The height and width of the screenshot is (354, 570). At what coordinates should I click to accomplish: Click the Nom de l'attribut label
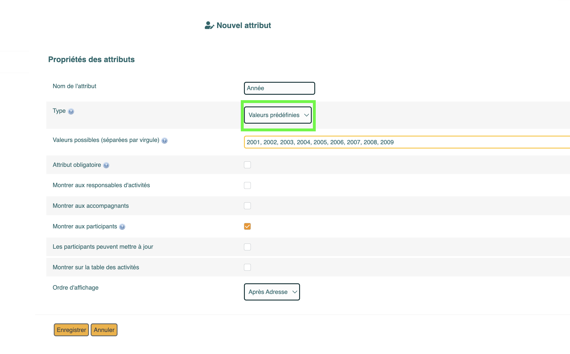(74, 86)
